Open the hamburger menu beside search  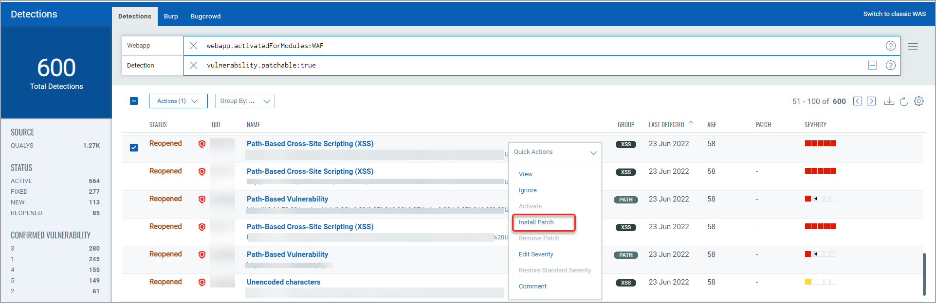913,46
